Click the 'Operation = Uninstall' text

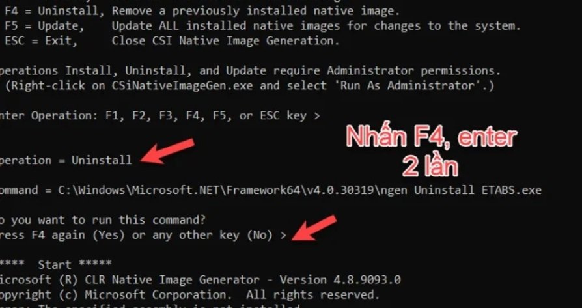(65, 160)
